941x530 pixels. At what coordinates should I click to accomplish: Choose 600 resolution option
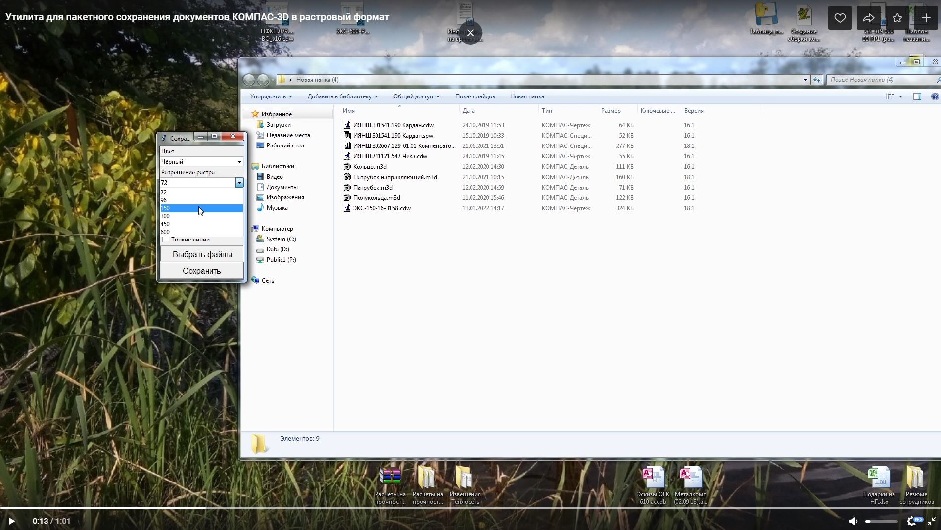[x=201, y=232]
